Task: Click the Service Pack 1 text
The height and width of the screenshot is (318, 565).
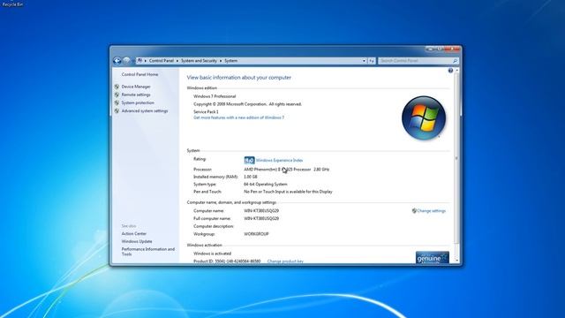Action: click(206, 112)
